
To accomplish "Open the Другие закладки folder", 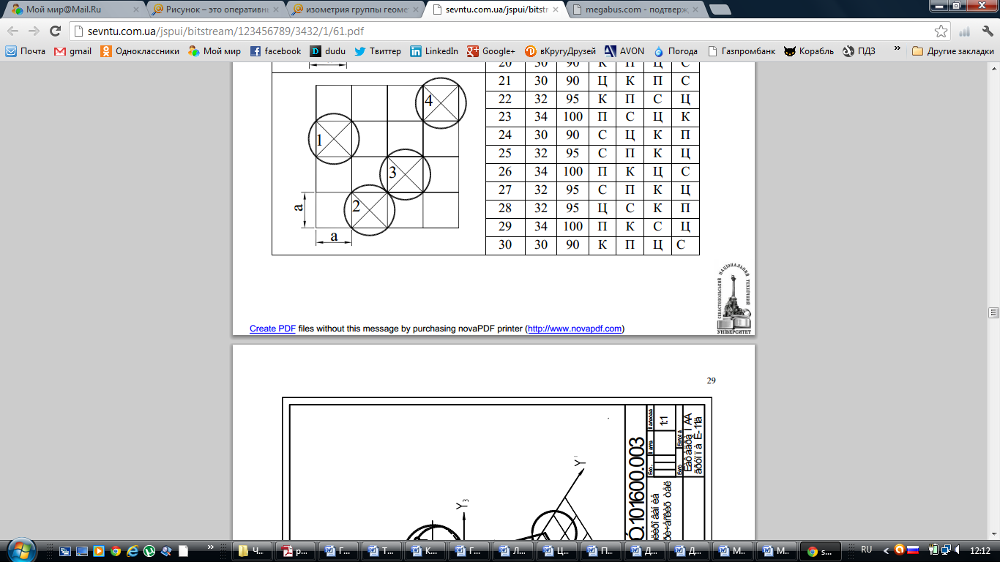I will pos(953,51).
